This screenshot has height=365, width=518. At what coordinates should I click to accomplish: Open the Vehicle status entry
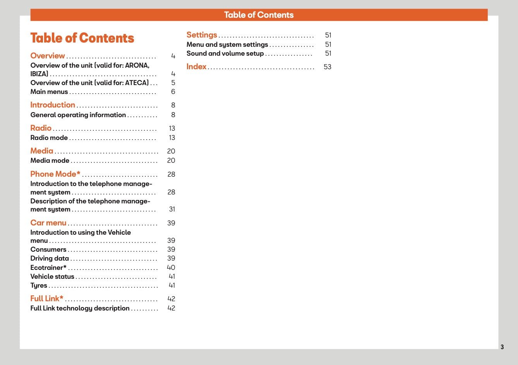[x=52, y=276]
